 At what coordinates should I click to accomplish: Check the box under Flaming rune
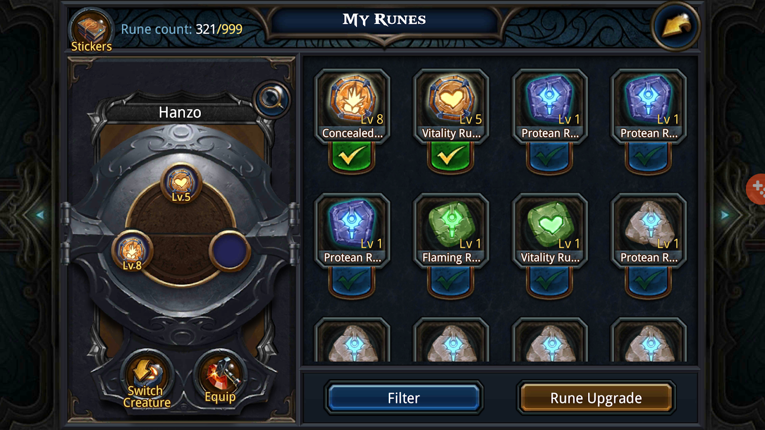450,280
